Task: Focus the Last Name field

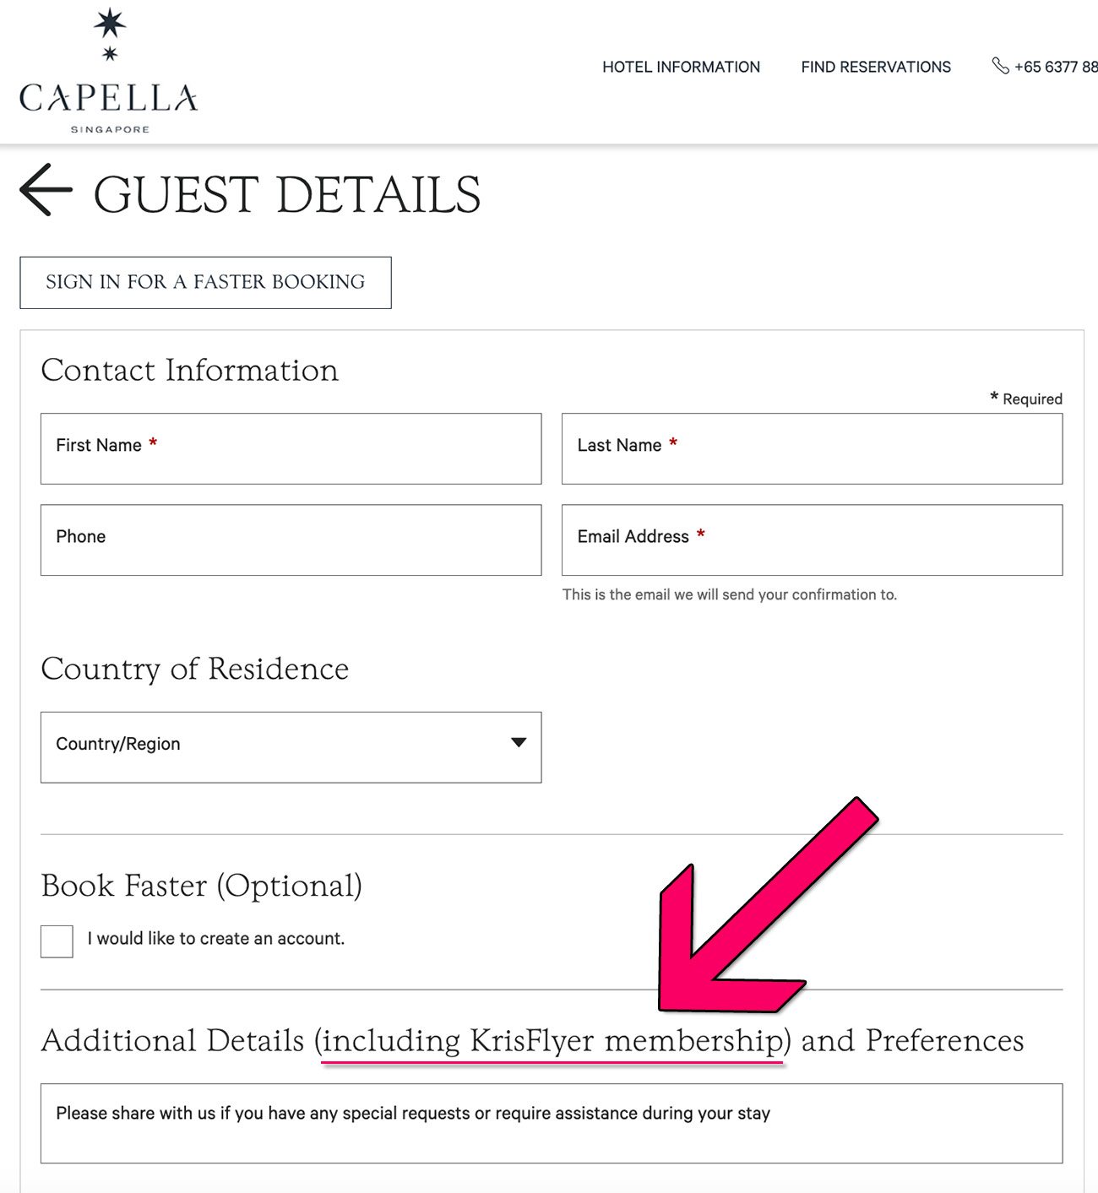Action: pos(812,448)
